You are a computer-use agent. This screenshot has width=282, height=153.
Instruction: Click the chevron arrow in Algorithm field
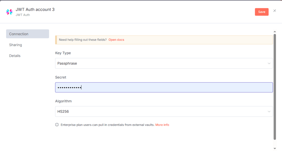click(269, 112)
